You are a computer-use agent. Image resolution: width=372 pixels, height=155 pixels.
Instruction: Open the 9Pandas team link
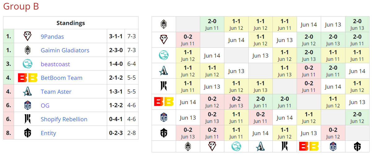(x=52, y=37)
